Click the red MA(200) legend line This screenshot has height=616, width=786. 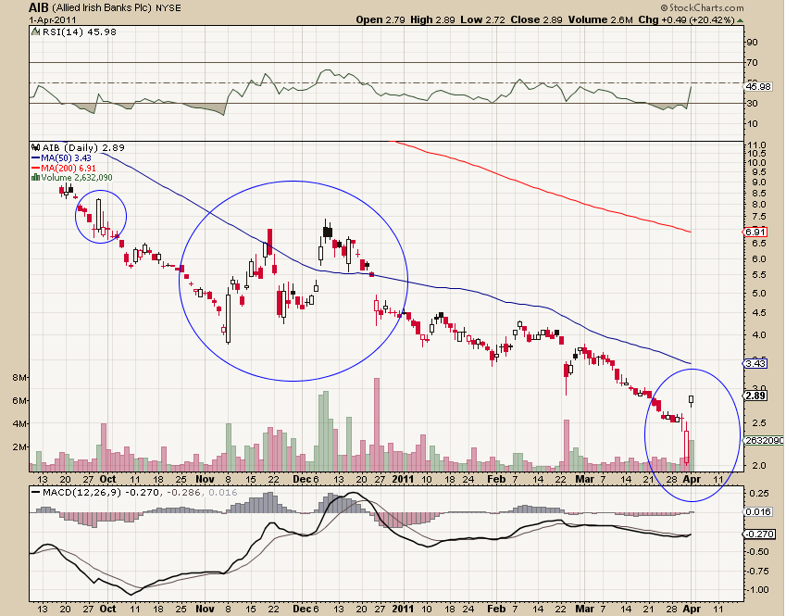(x=35, y=168)
